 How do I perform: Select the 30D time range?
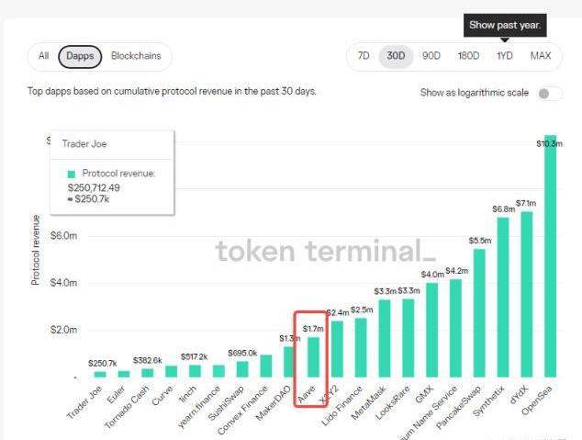point(396,56)
